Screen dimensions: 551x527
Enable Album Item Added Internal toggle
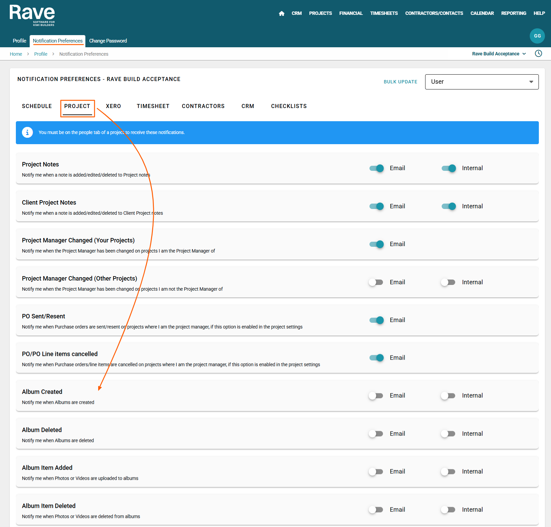448,472
